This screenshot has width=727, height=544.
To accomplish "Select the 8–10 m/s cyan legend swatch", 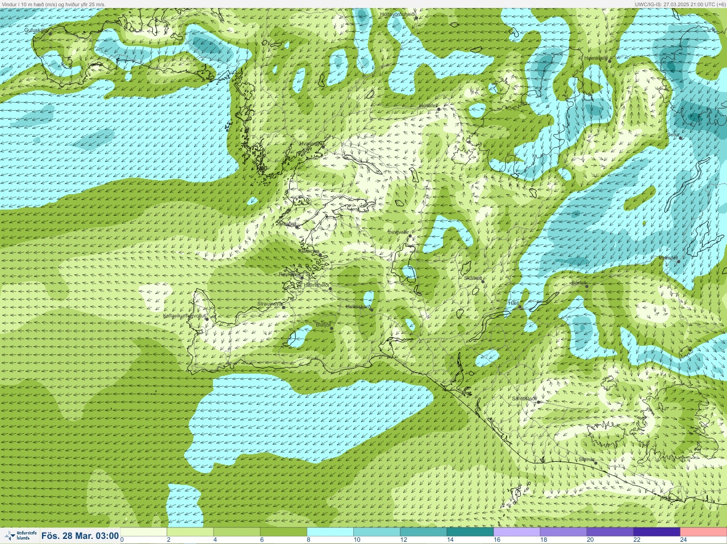I will click(330, 532).
